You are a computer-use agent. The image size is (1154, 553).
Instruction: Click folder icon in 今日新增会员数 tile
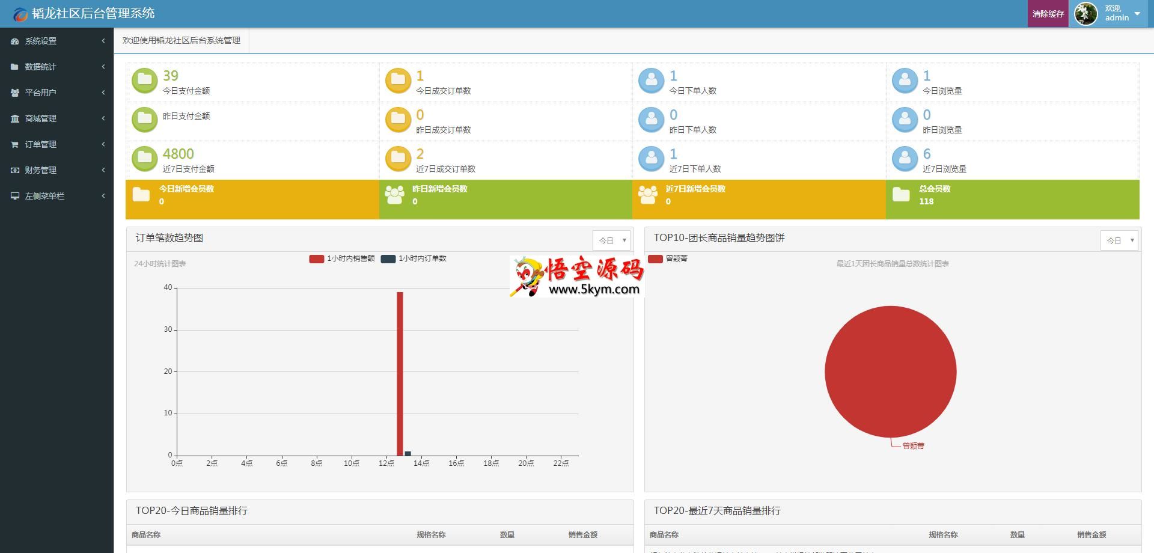[x=141, y=194]
